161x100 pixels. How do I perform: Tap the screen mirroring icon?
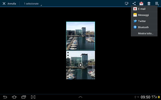pos(127,3)
